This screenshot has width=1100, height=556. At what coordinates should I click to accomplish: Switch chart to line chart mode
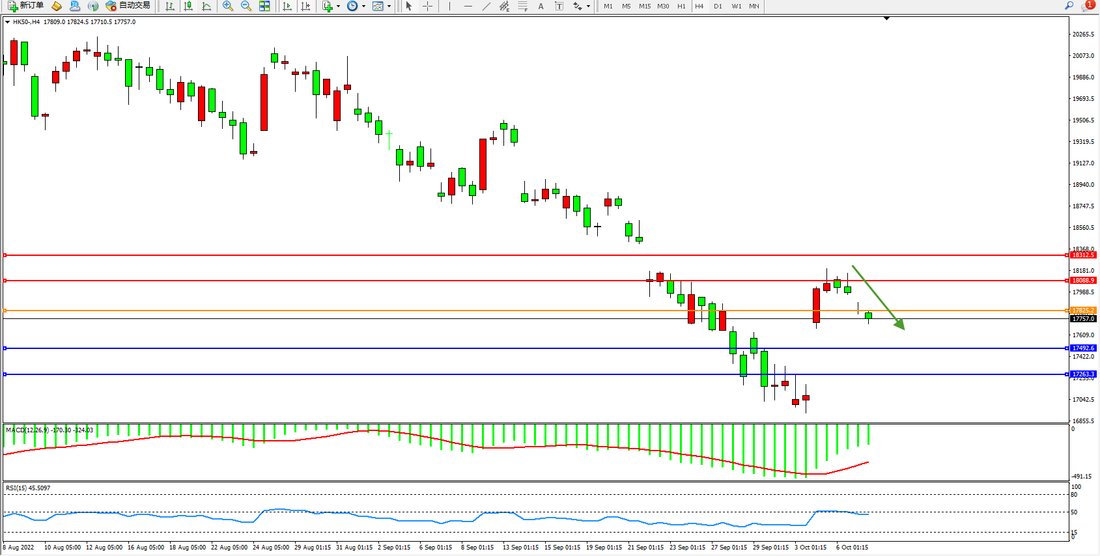[x=206, y=6]
